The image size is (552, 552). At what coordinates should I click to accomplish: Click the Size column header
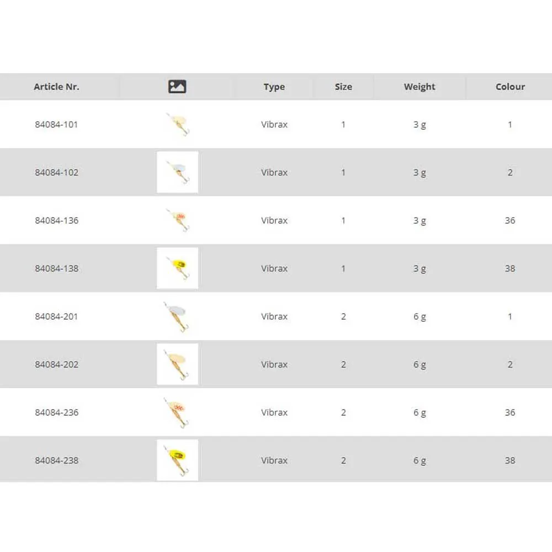coord(343,87)
